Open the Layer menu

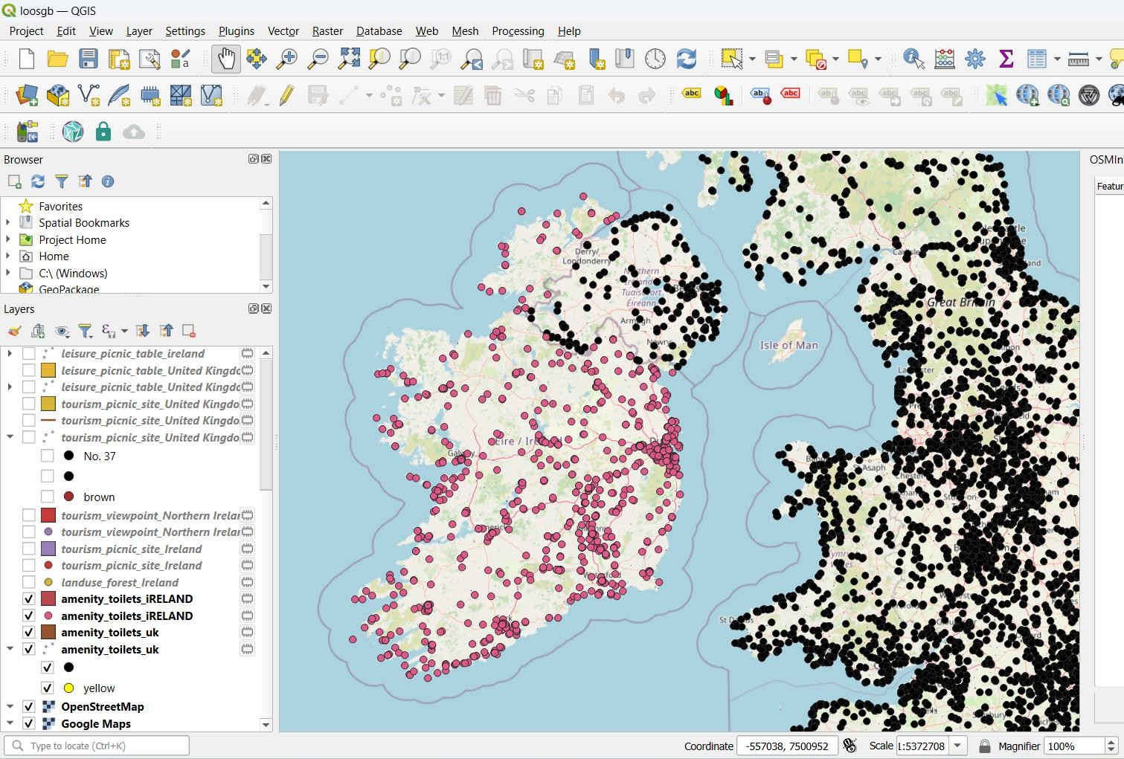click(139, 30)
